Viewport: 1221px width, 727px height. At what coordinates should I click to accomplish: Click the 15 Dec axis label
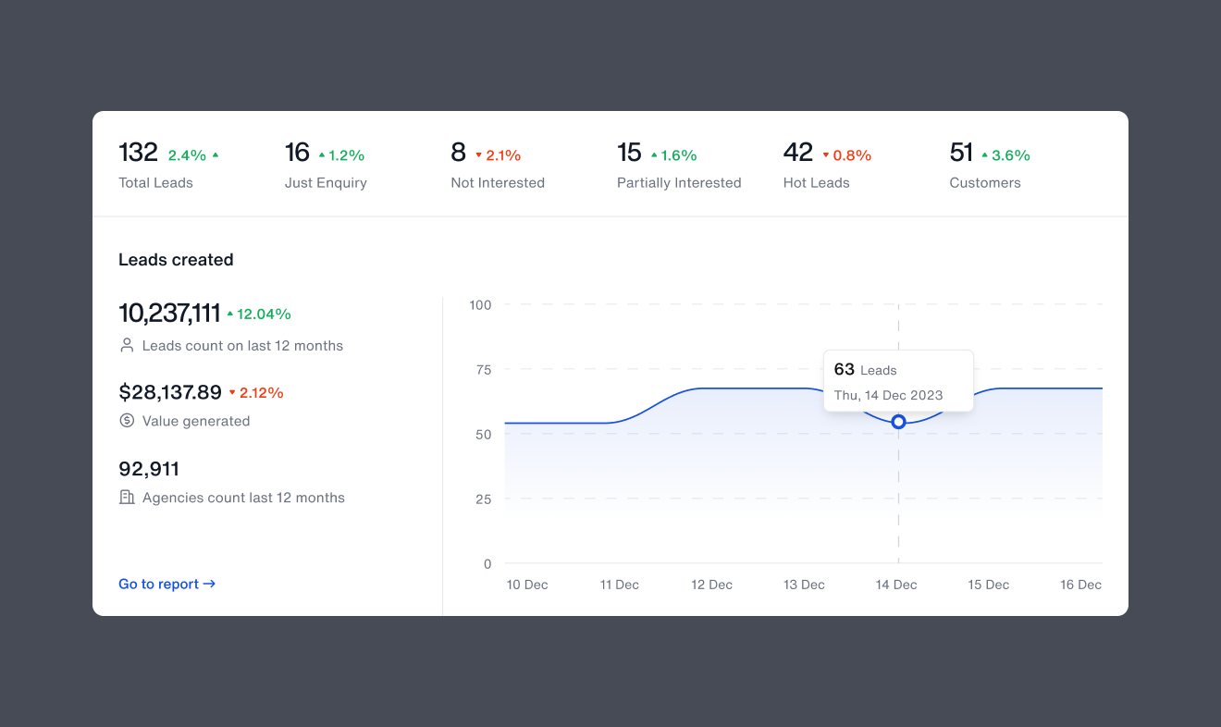coord(989,585)
